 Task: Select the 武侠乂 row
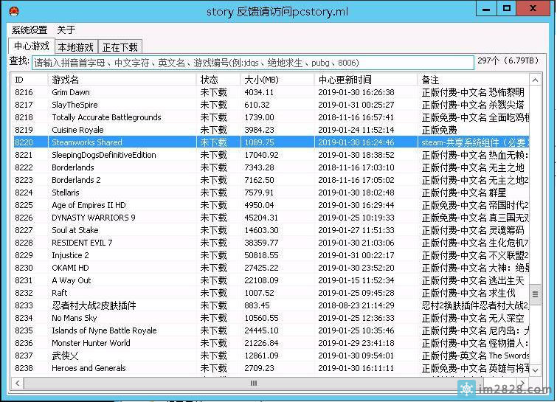[271, 356]
